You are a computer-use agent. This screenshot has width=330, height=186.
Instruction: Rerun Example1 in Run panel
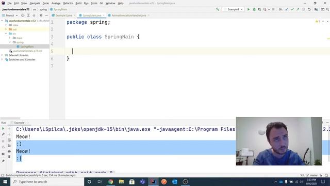[3, 129]
